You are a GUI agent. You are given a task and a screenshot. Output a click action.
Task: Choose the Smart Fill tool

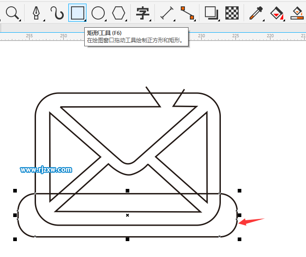point(297,13)
